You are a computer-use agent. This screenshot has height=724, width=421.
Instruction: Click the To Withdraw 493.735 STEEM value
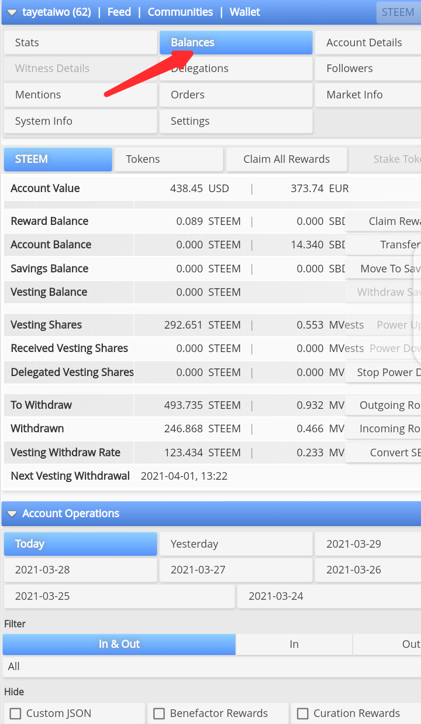click(x=202, y=405)
